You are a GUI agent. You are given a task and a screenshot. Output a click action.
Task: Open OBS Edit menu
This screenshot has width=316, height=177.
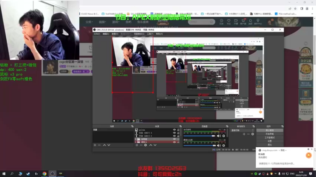click(x=106, y=34)
